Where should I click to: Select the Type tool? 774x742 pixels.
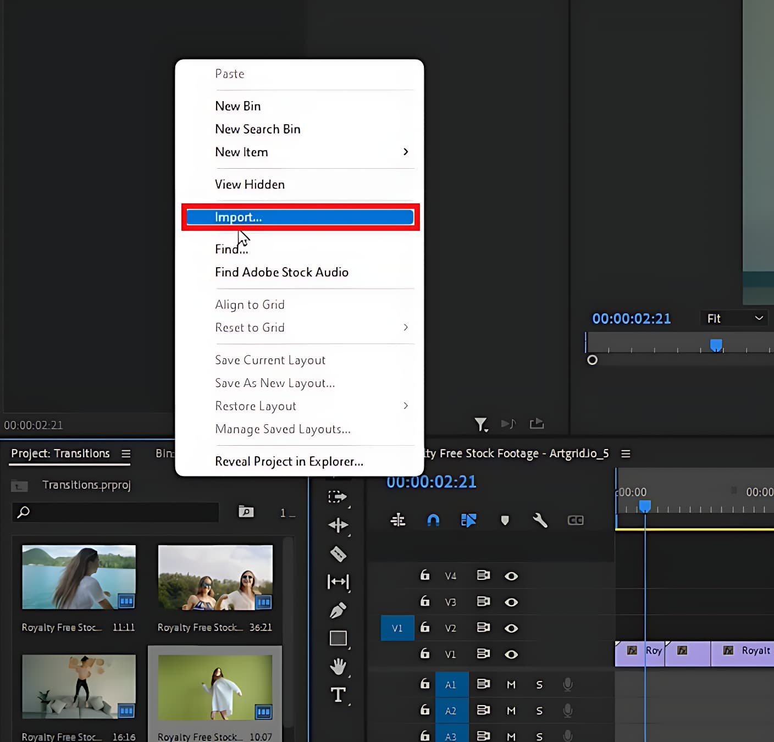point(338,695)
